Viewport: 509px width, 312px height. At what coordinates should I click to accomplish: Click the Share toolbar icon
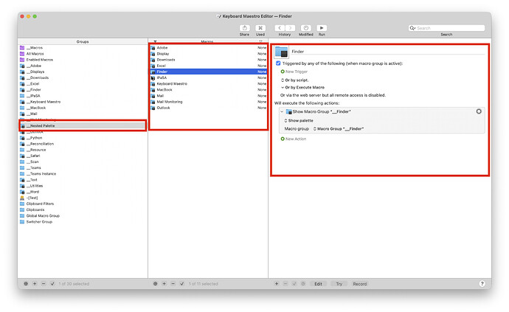[x=244, y=28]
